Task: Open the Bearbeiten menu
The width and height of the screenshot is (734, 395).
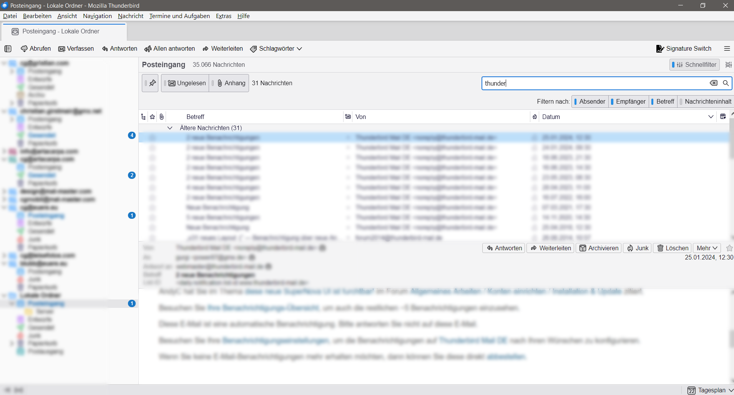Action: click(x=37, y=16)
